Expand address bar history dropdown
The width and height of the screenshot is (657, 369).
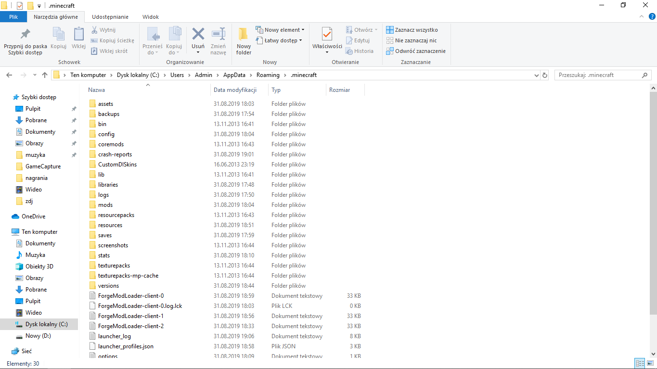click(537, 76)
